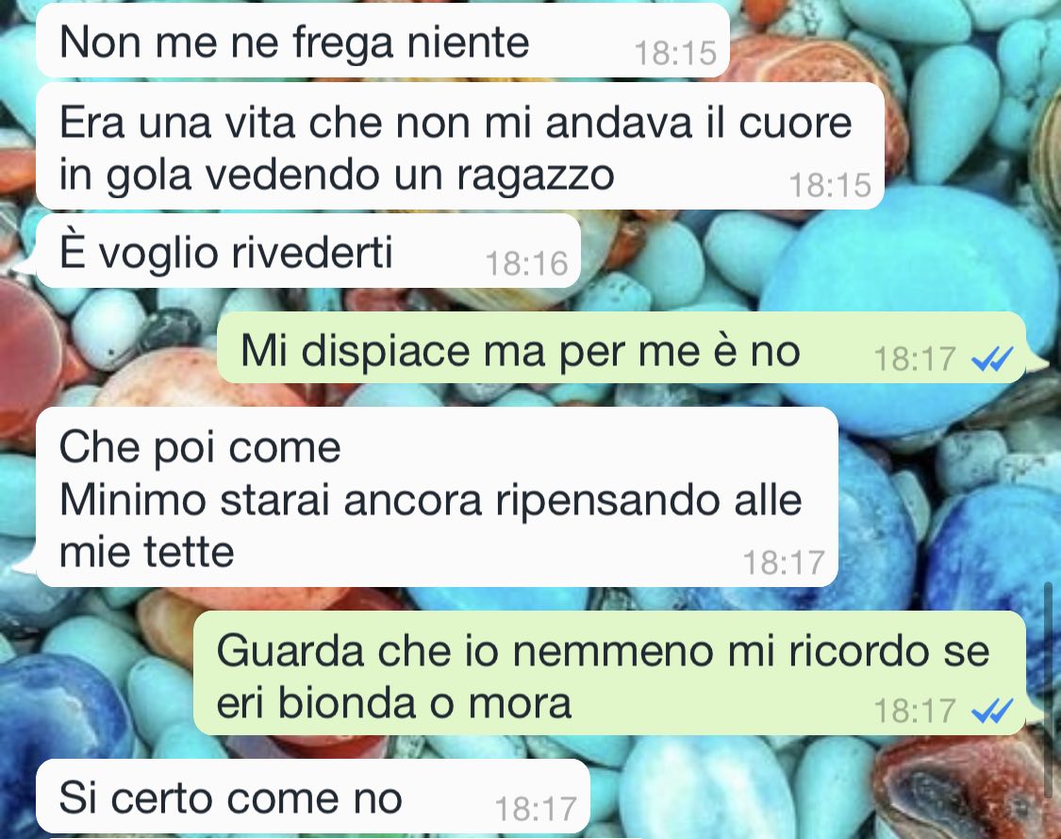
Task: Click read-receipt ticks on 'eri bionda o mora' message
Action: pyautogui.click(x=993, y=711)
